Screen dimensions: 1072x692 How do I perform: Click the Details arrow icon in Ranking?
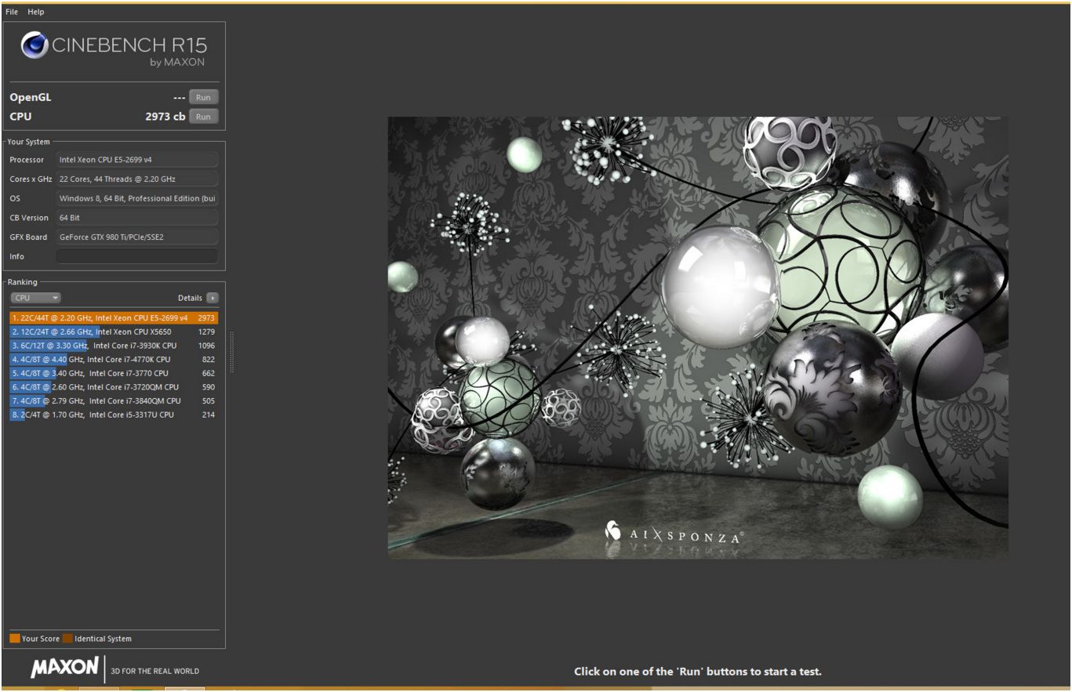[213, 298]
